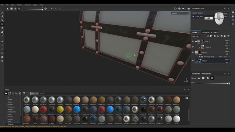The width and height of the screenshot is (235, 132).
Task: Select the Procedurals shelf category
Action: click(x=11, y=107)
